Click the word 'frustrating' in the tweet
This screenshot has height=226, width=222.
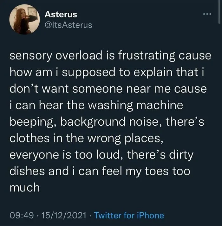tap(147, 56)
